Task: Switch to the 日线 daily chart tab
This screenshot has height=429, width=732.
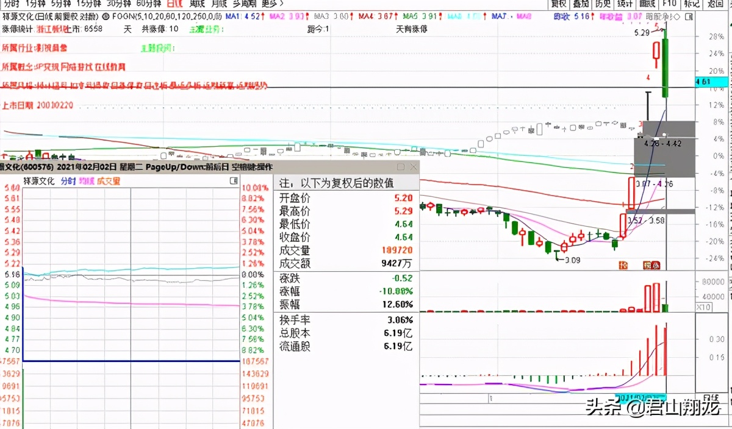Action: [174, 4]
